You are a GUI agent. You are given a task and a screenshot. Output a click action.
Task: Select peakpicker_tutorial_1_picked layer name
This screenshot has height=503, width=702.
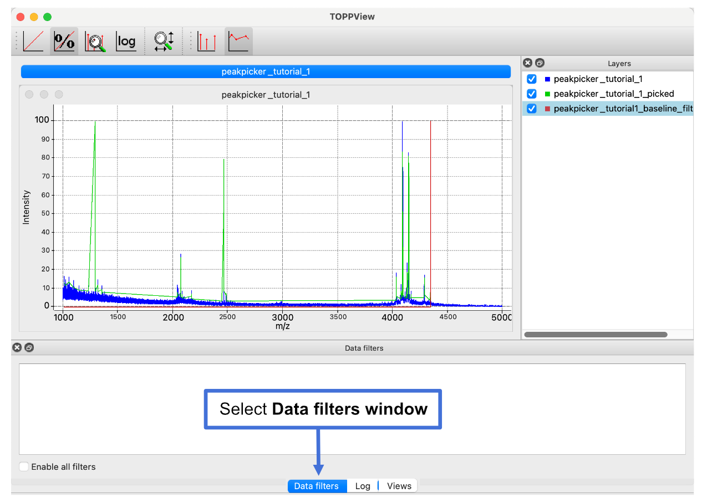click(614, 94)
